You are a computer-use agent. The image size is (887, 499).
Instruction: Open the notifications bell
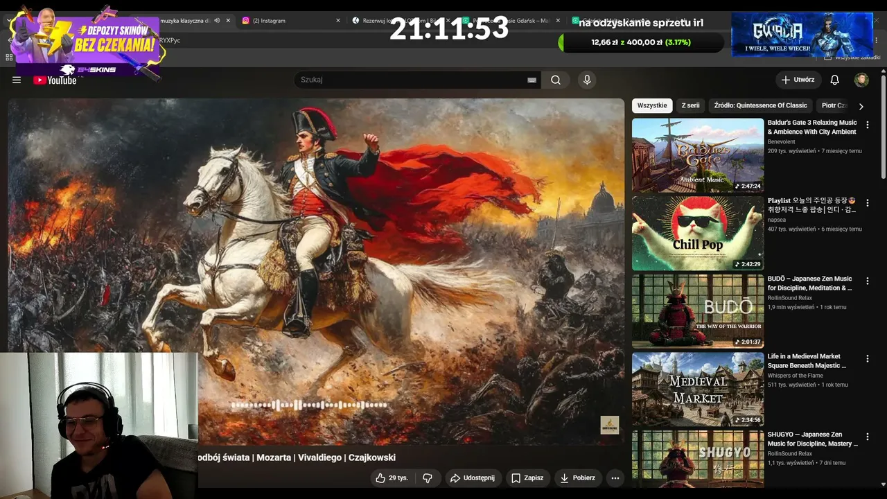(x=835, y=80)
